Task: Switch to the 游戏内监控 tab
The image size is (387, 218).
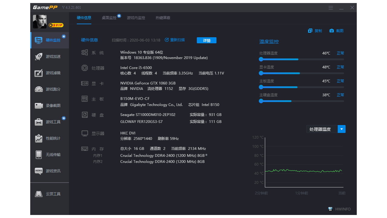Action: click(136, 18)
